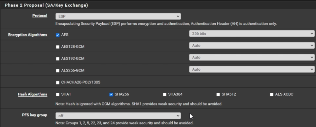Open the AES 256 bits key length dropdown

point(252,34)
